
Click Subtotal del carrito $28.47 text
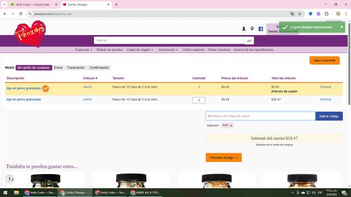click(274, 138)
